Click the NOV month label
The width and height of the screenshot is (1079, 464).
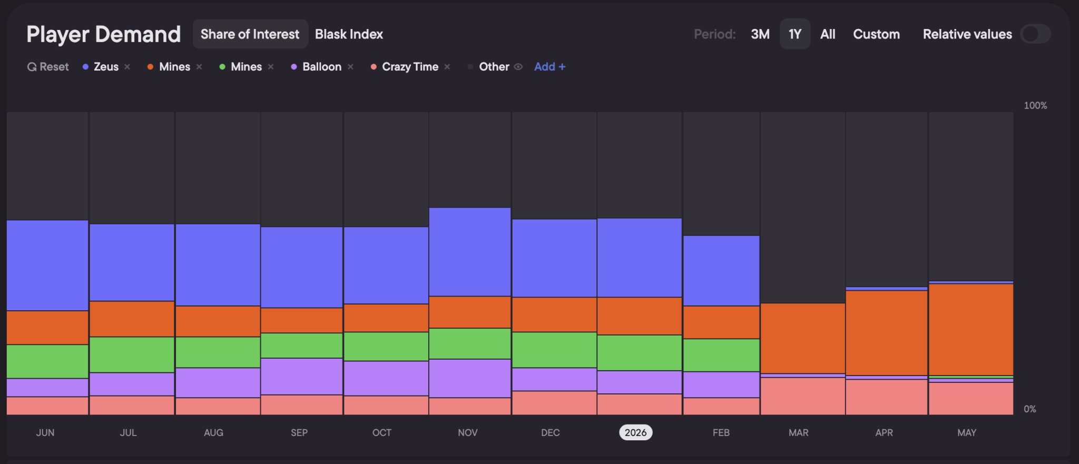(x=468, y=433)
